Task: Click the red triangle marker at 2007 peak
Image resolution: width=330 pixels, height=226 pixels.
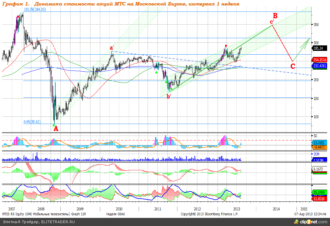Action: click(18, 17)
